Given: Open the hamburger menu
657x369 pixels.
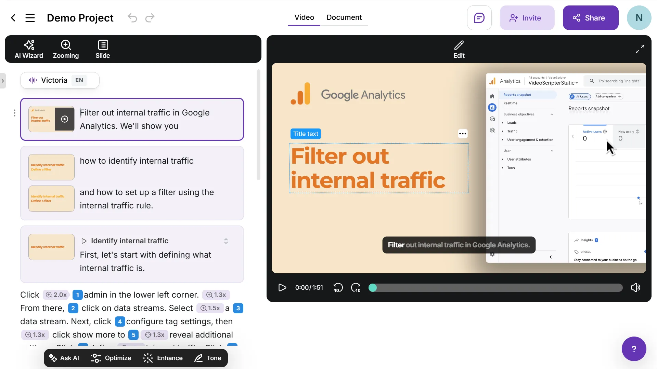Looking at the screenshot, I should click(x=30, y=18).
